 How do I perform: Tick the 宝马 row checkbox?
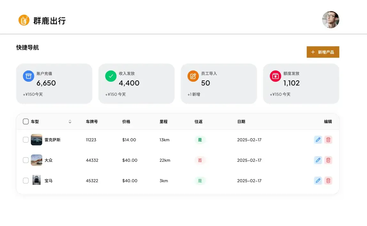coord(26,181)
